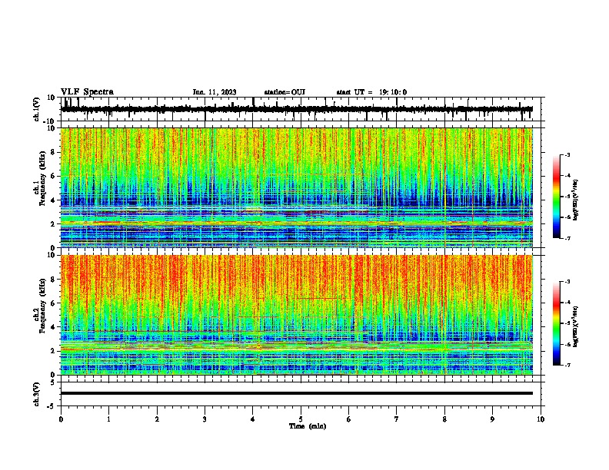Click the ch.1 colorbar "-7" tick label
The width and height of the screenshot is (609, 470).
click(567, 238)
